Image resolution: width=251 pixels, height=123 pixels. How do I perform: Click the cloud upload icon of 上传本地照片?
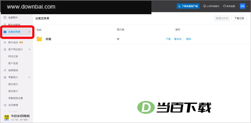[205, 6]
